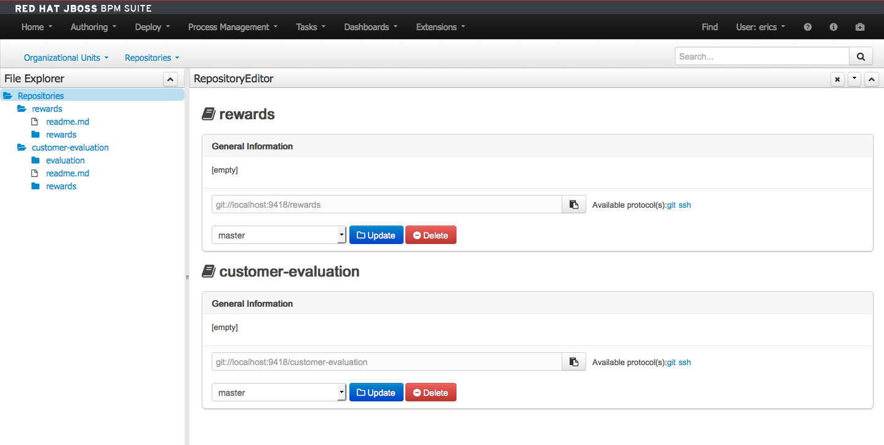Open the master branch selector for rewards
The image size is (884, 445).
[x=342, y=235]
